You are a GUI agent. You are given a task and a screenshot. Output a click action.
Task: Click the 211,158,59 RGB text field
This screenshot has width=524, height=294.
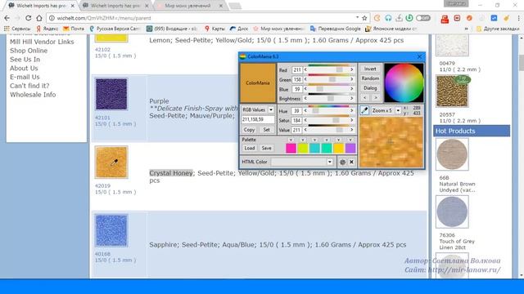pyautogui.click(x=258, y=119)
